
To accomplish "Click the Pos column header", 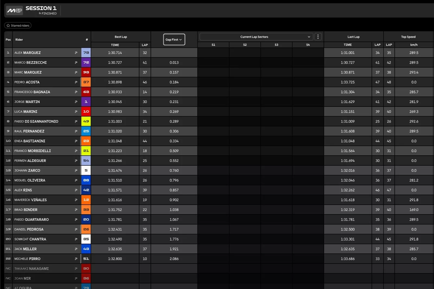I will coord(8,40).
